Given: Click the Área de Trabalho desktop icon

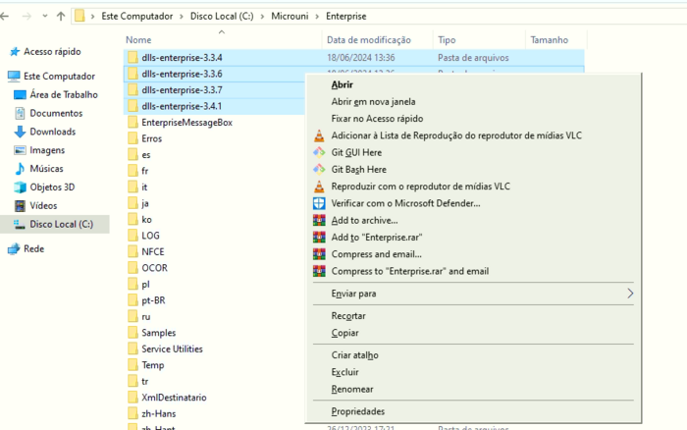Looking at the screenshot, I should pos(21,94).
